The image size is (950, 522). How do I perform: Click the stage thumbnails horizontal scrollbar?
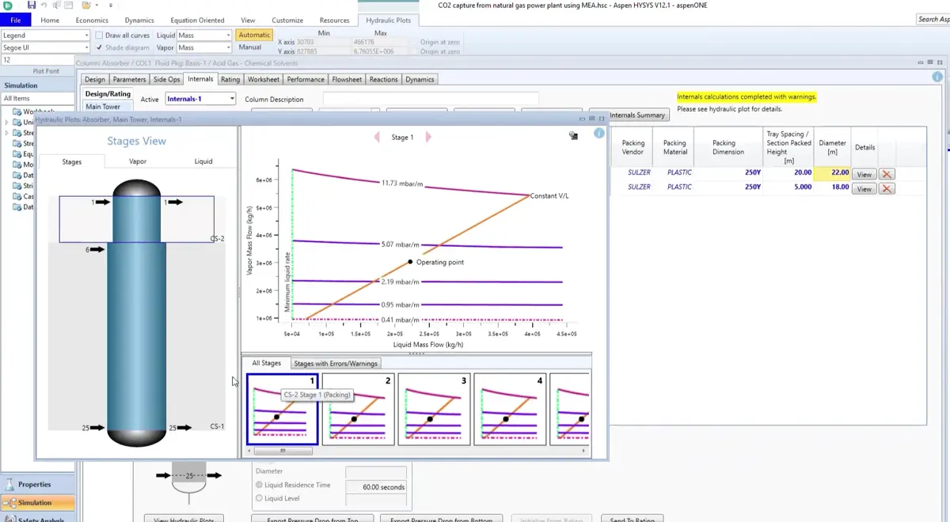point(283,451)
